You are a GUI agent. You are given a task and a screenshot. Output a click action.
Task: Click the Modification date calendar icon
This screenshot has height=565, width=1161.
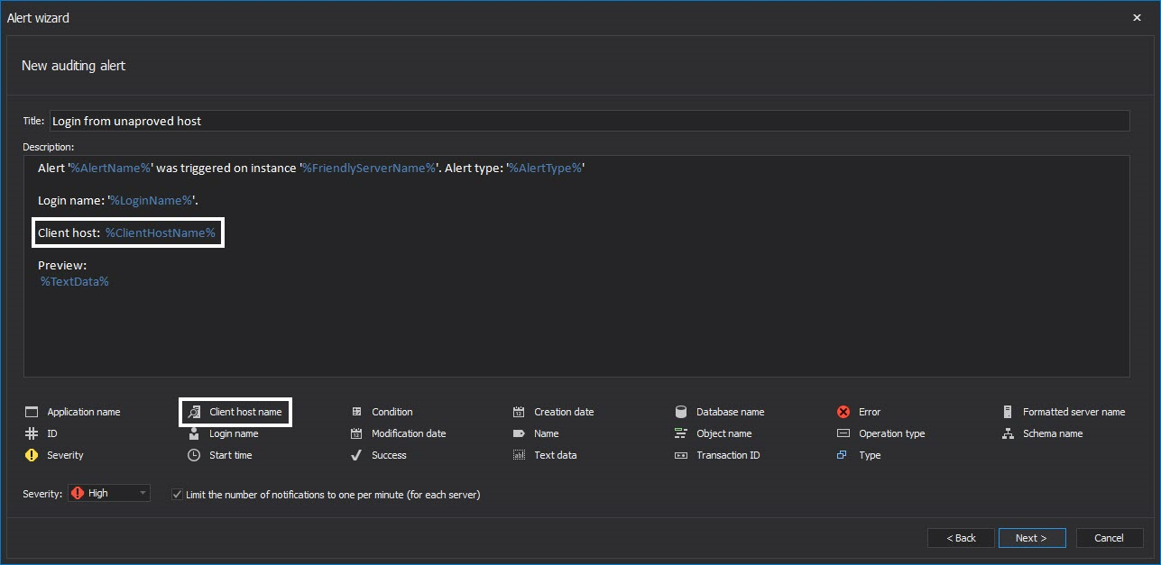[356, 433]
